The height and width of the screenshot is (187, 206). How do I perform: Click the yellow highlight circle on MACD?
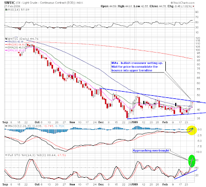192,130
